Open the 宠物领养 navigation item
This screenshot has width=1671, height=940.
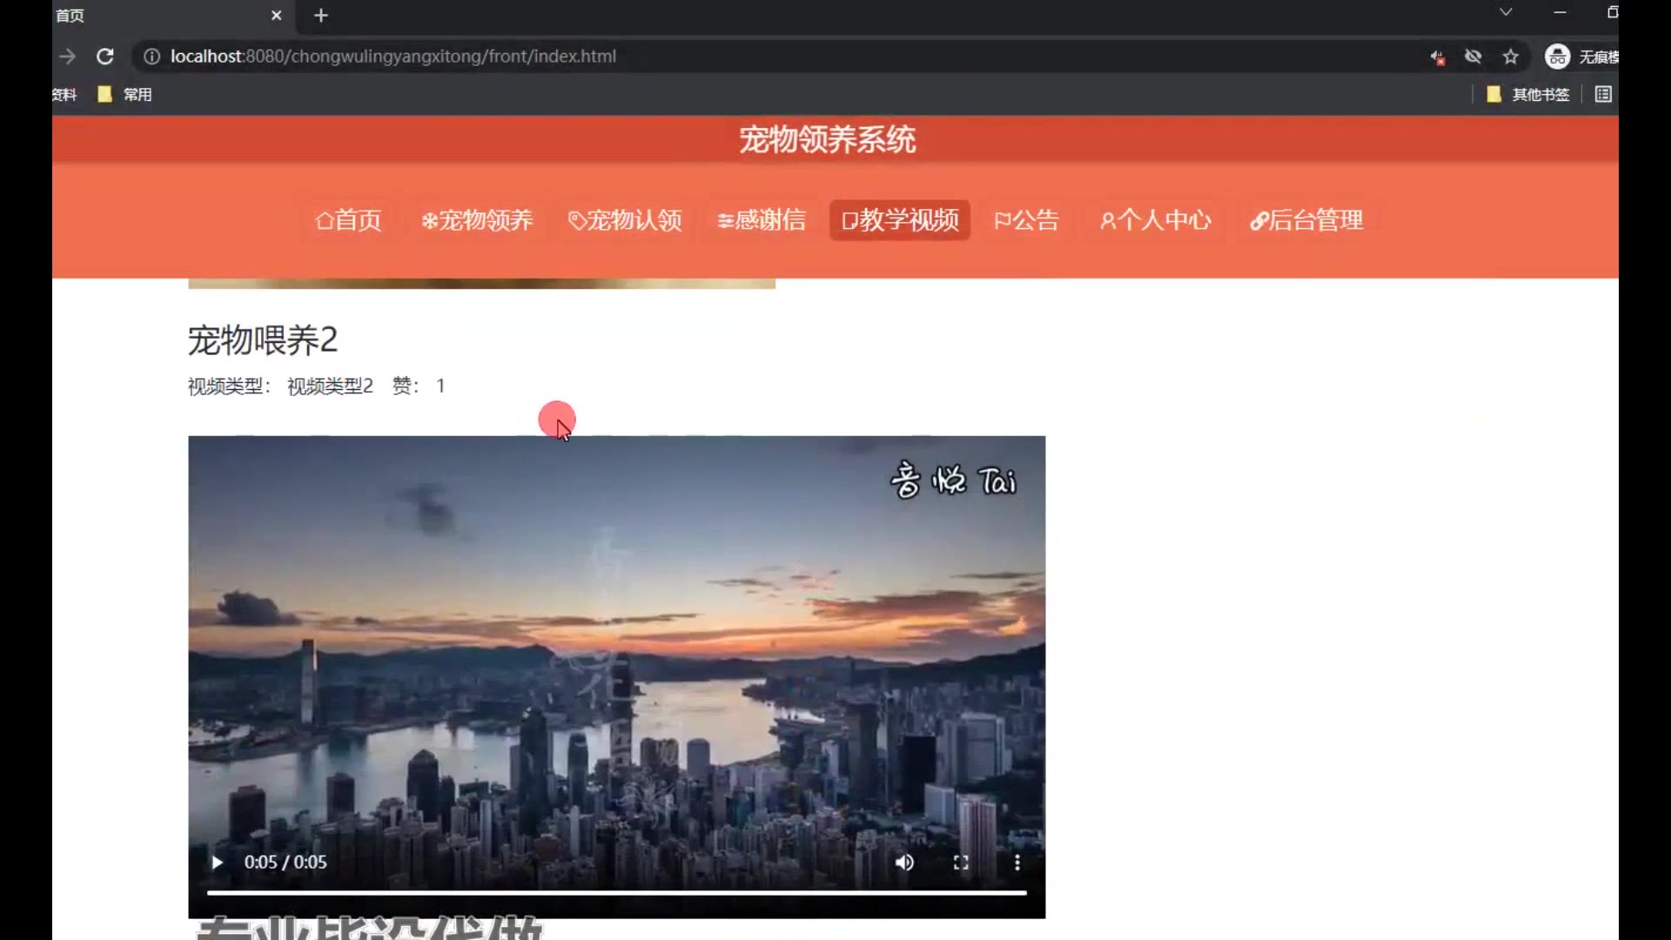click(x=477, y=220)
